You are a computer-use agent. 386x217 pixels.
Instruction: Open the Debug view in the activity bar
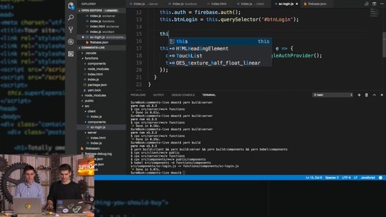(x=71, y=42)
